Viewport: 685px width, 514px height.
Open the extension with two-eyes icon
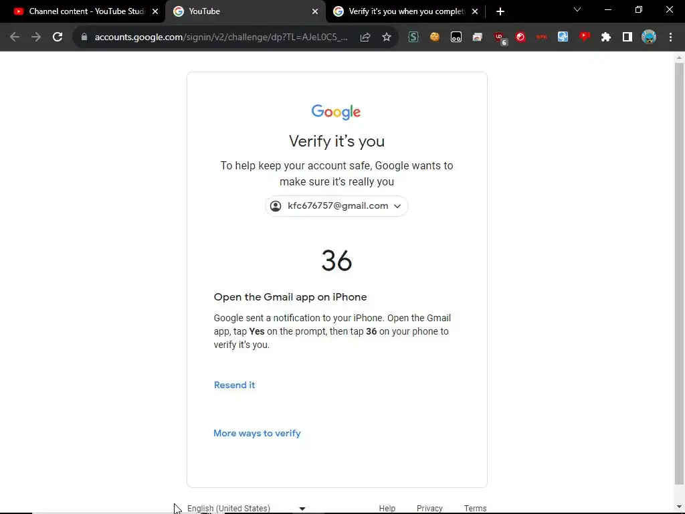tap(456, 37)
